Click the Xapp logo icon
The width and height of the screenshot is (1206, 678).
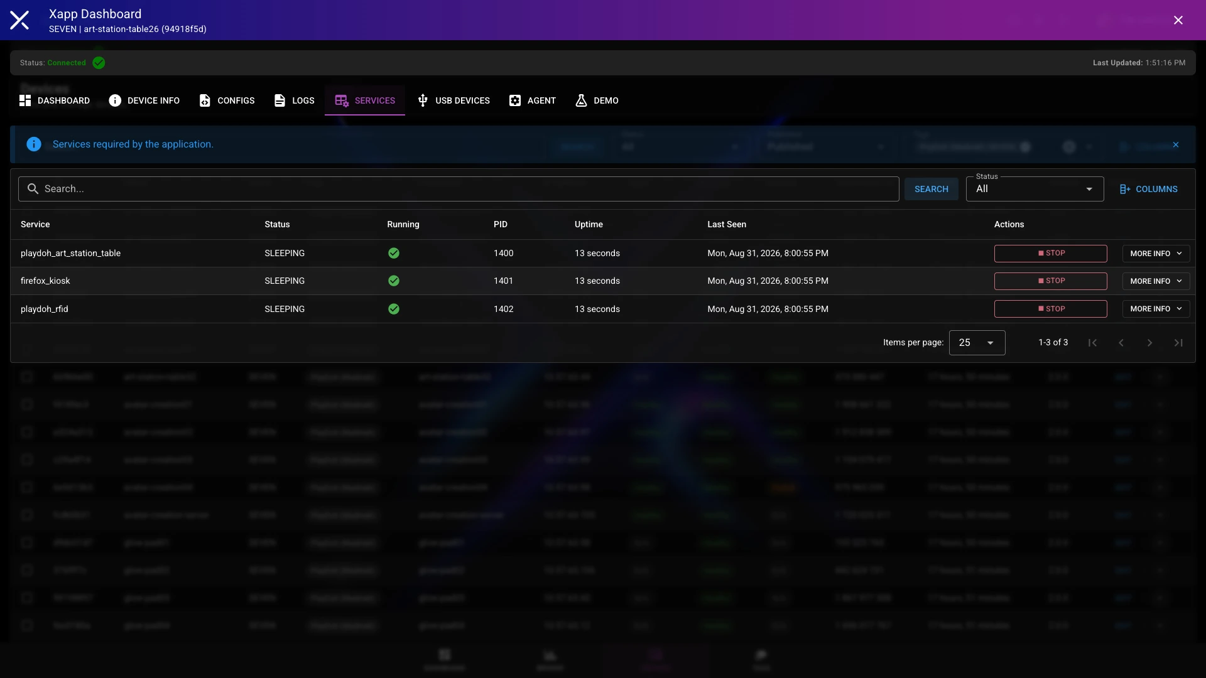[x=19, y=20]
